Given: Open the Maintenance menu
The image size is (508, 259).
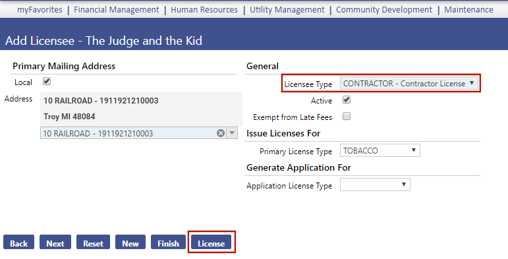Looking at the screenshot, I should (468, 10).
